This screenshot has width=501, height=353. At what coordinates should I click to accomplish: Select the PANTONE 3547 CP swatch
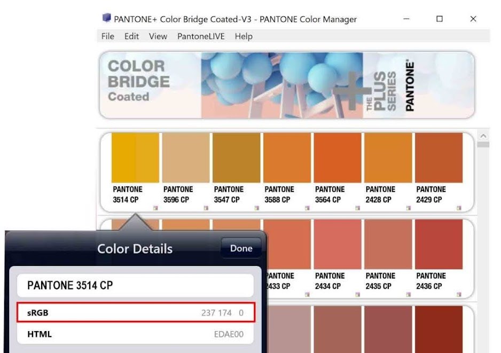point(237,158)
